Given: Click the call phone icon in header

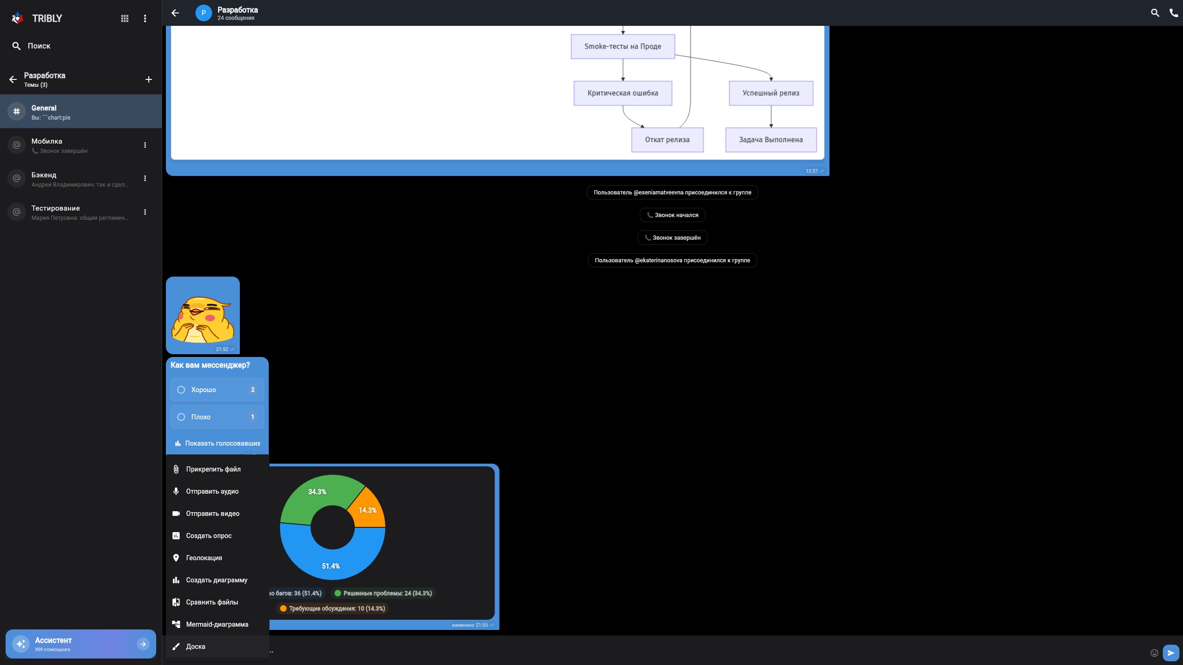Looking at the screenshot, I should tap(1173, 13).
